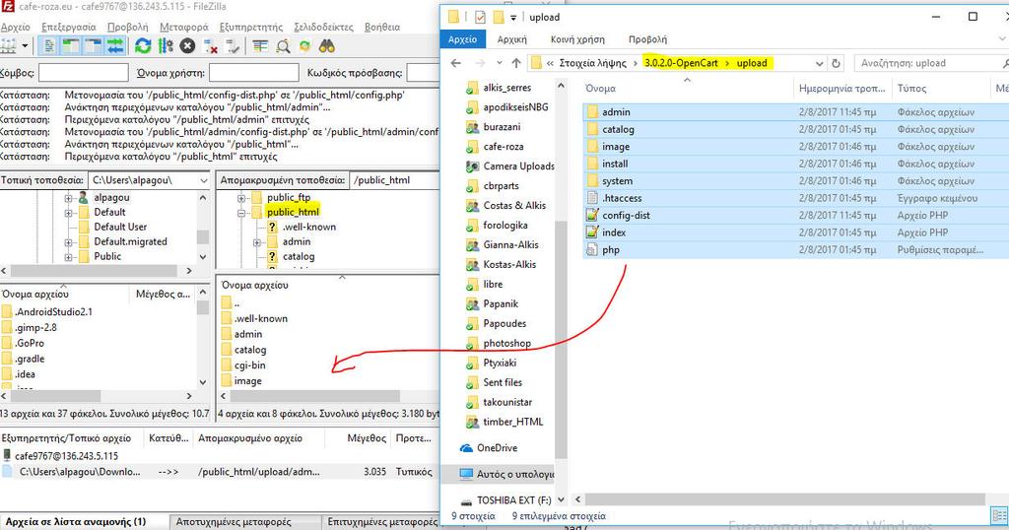The height and width of the screenshot is (530, 1009).
Task: Select the php settings file in Explorer
Action: tap(611, 249)
